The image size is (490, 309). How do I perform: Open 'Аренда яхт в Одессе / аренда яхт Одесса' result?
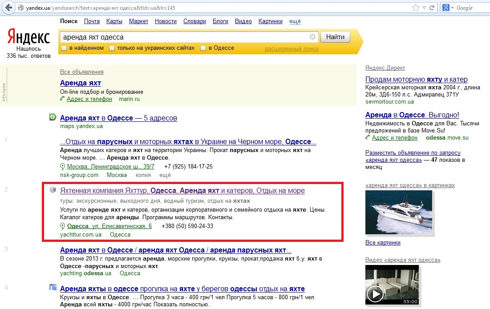point(176,250)
